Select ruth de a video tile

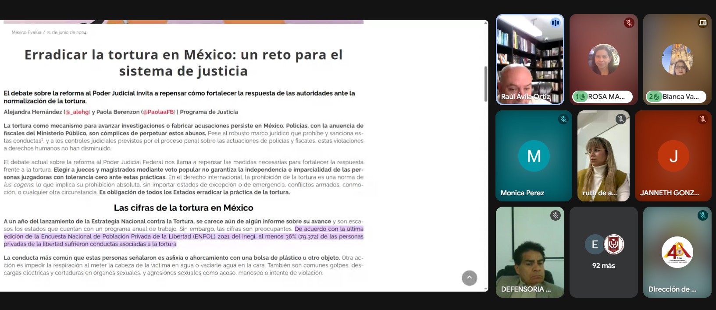(x=603, y=156)
